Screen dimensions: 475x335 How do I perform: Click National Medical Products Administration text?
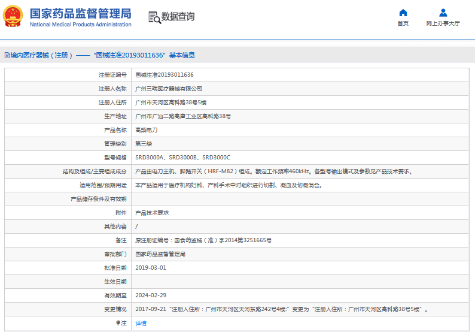[x=81, y=25]
